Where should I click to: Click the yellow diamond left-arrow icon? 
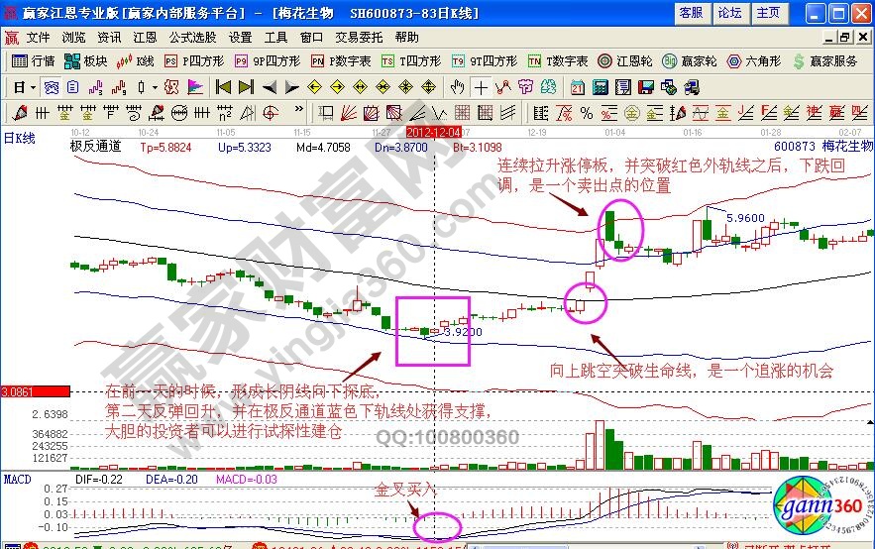315,87
